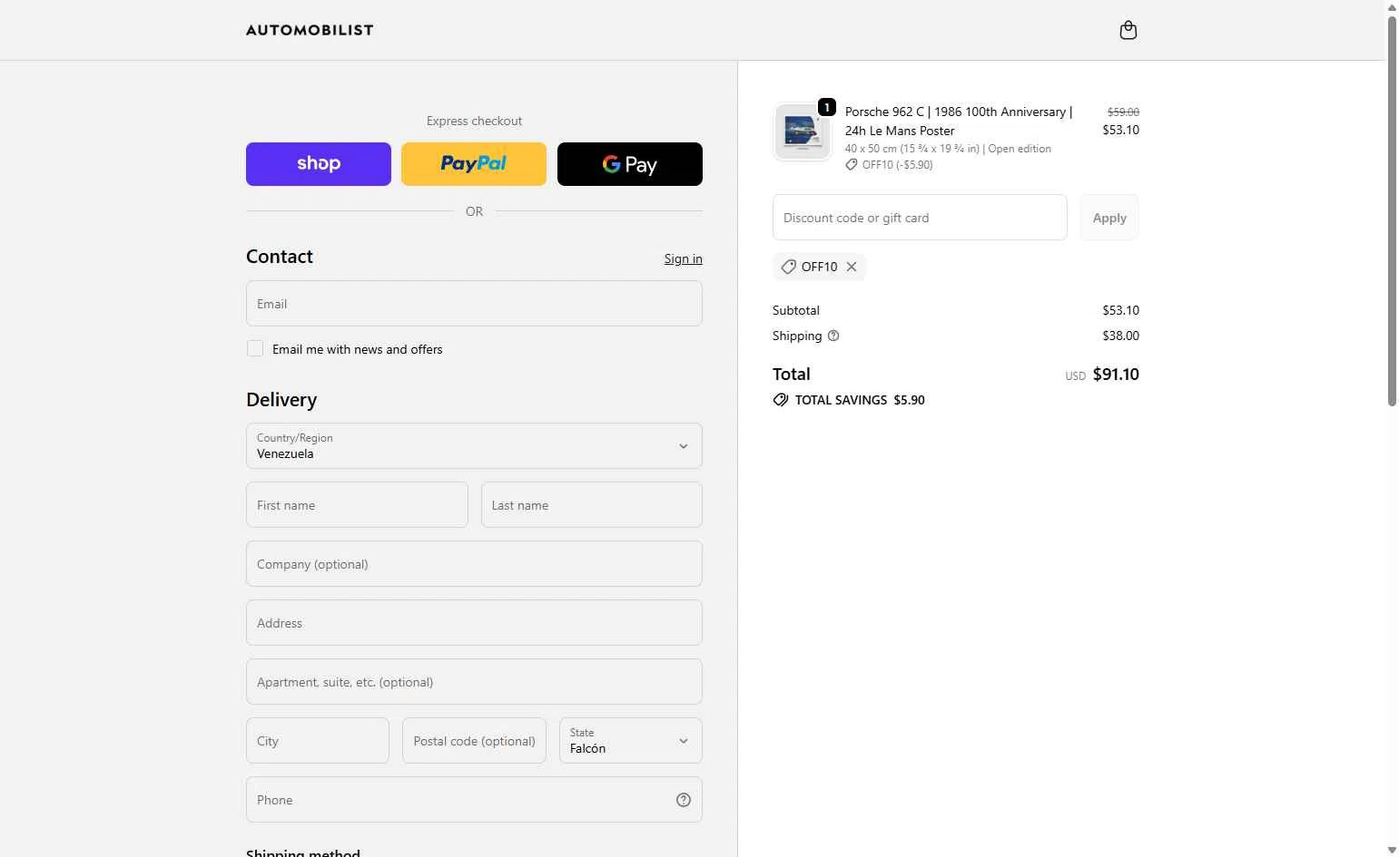Open the shopping bag cart icon
Image resolution: width=1399 pixels, height=857 pixels.
[x=1128, y=30]
